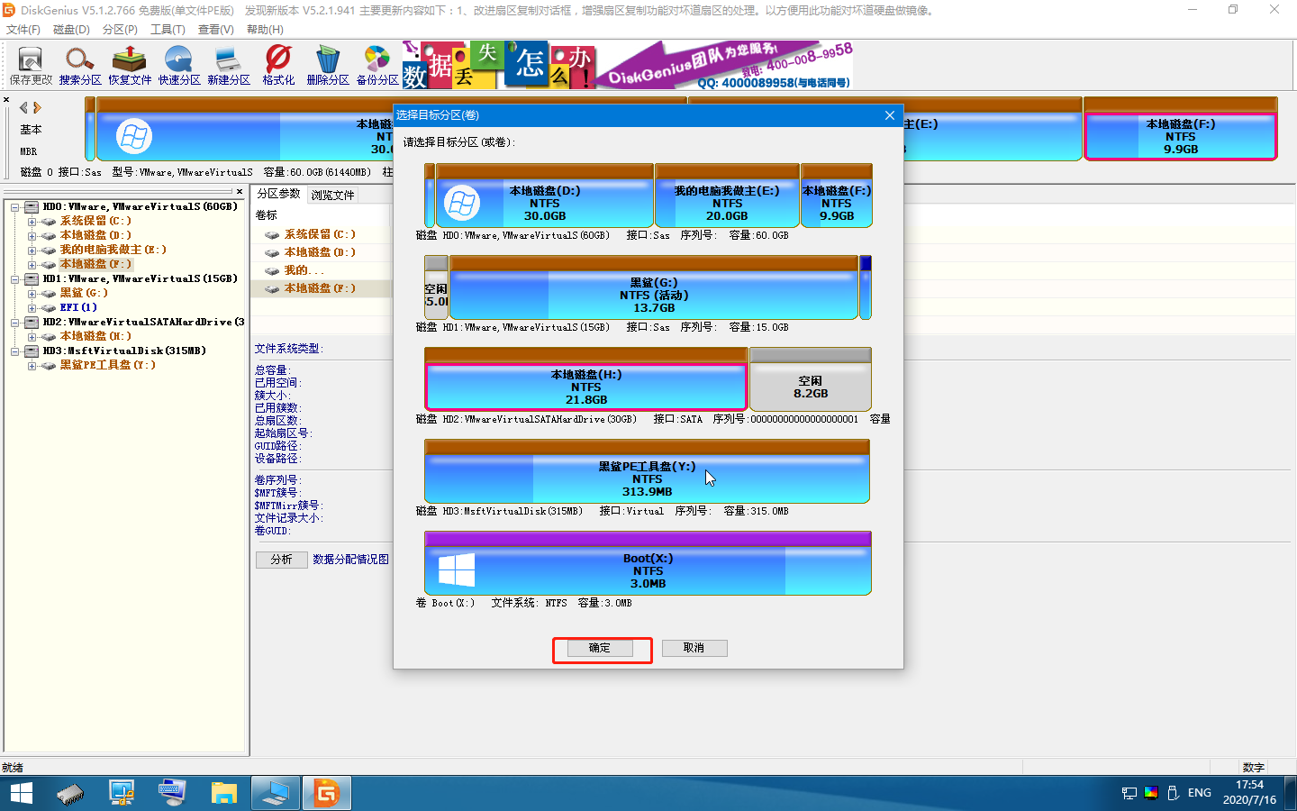Collapse the HD0 VMwareVirtualS(60GB) tree node
The image size is (1297, 811).
pos(15,207)
